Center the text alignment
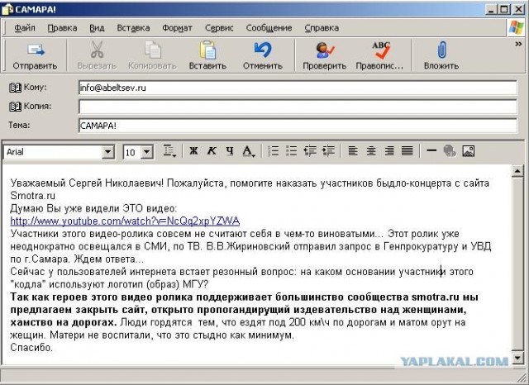The image size is (529, 385). point(371,151)
